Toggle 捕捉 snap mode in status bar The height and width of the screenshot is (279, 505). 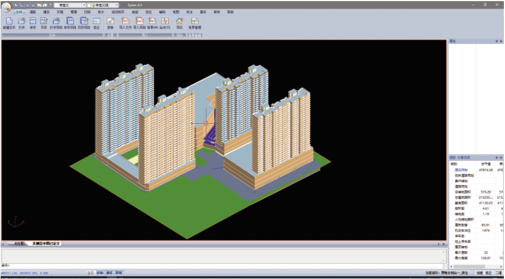pos(109,273)
